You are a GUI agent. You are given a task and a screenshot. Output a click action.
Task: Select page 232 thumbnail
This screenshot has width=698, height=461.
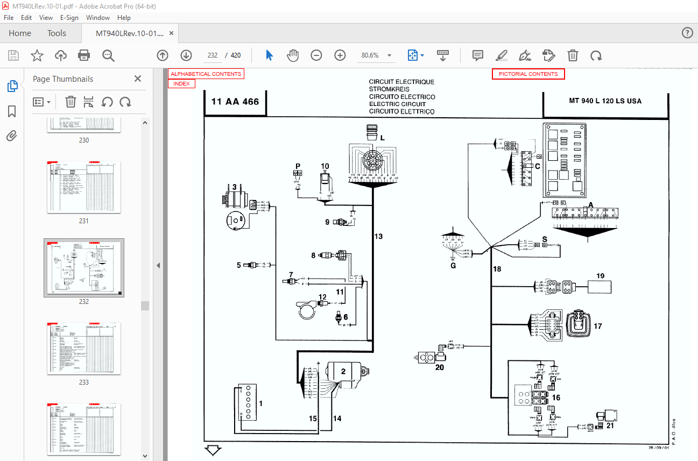point(84,268)
